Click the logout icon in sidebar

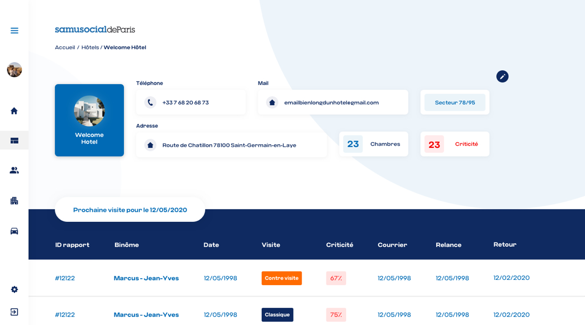14,312
